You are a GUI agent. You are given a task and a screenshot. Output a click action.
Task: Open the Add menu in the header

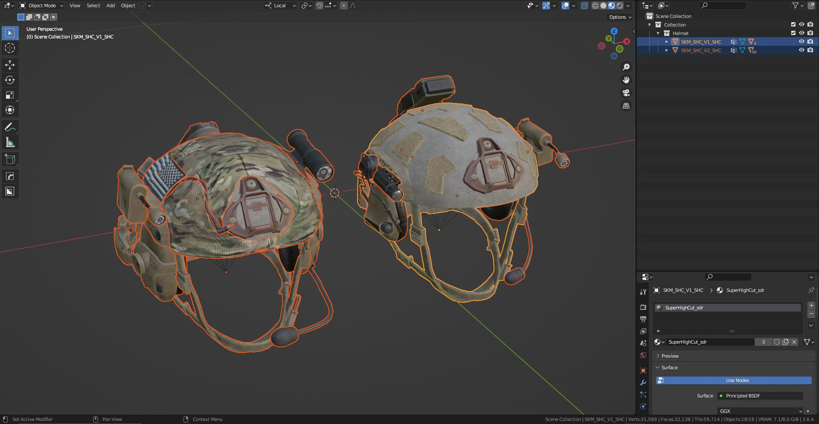(110, 5)
